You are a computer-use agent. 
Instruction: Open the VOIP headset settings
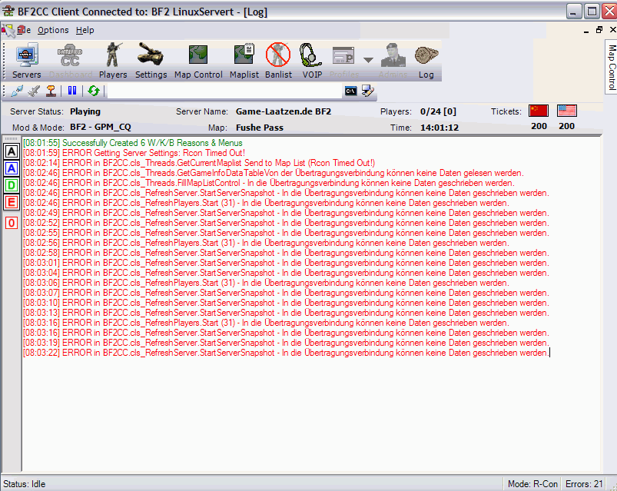coord(312,61)
